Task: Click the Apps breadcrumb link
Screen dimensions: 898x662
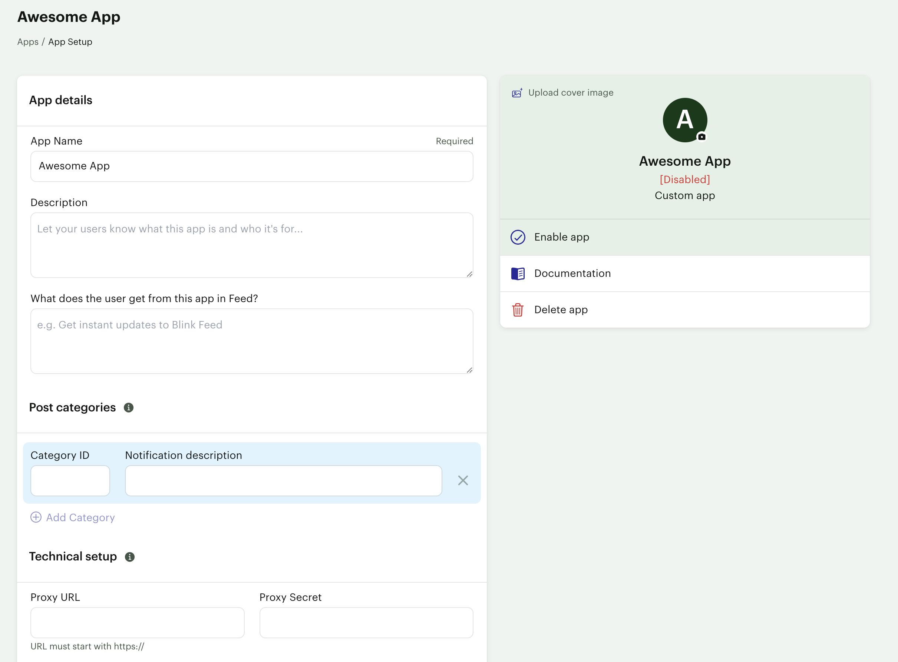Action: click(x=28, y=42)
